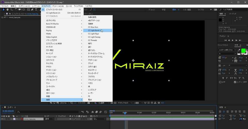Switch to the Character panel tab
This screenshot has height=129, width=248.
click(236, 45)
